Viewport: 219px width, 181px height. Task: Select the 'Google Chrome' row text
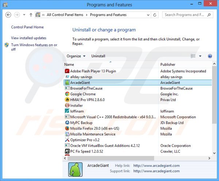83,94
